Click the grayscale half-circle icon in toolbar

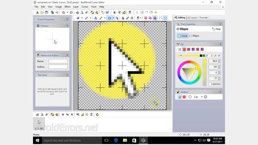(x=115, y=12)
